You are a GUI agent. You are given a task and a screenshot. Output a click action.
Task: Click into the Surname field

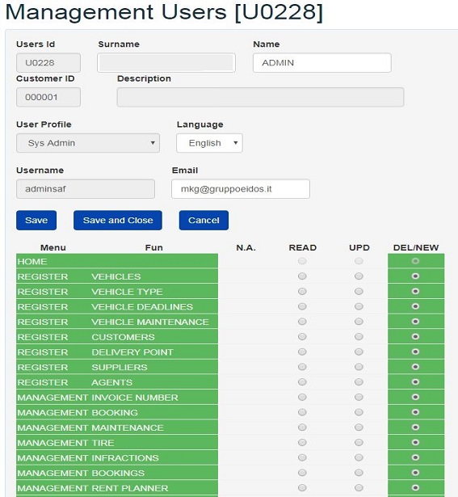tap(166, 63)
